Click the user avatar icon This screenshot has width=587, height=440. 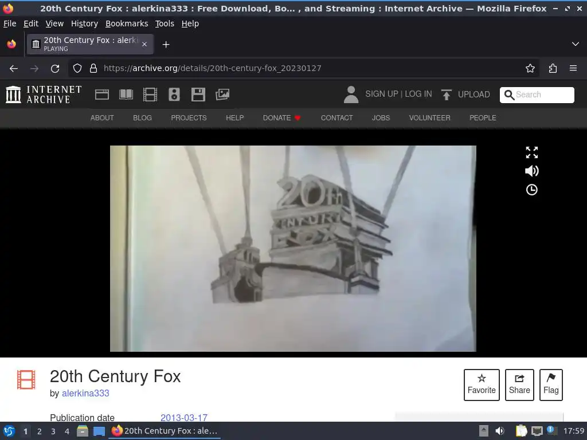coord(351,95)
